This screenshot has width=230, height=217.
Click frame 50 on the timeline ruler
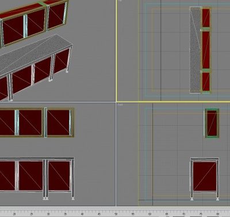coord(116,214)
